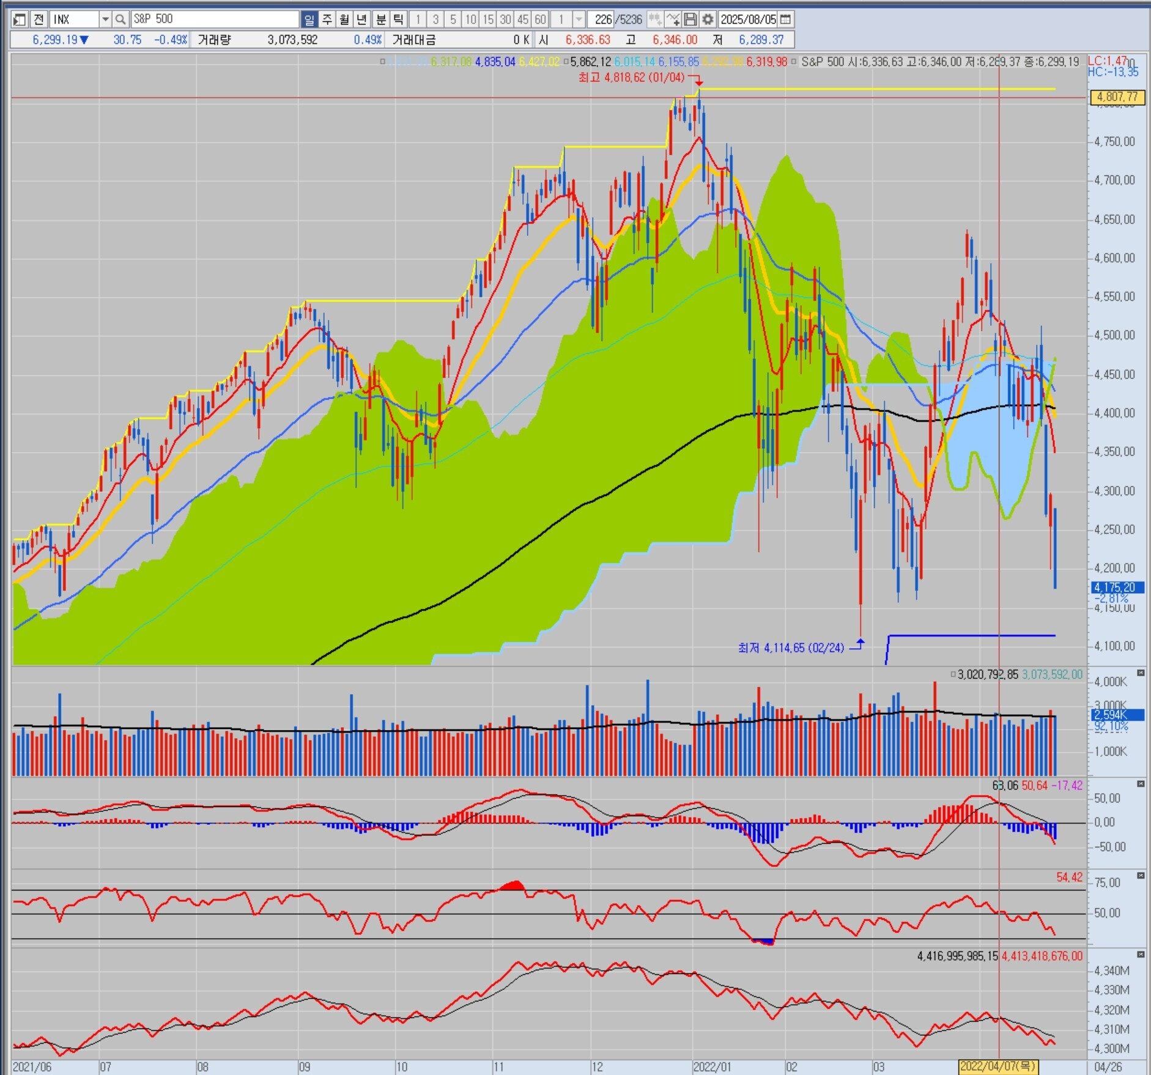Click the 최저 4,114.65 low label
Screen dimensions: 1151x1075
pyautogui.click(x=791, y=648)
